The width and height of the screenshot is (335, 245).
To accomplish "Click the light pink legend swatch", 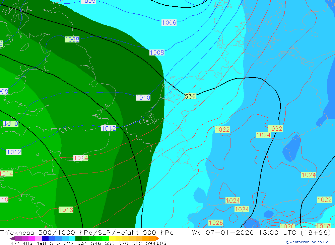I will [39, 238].
